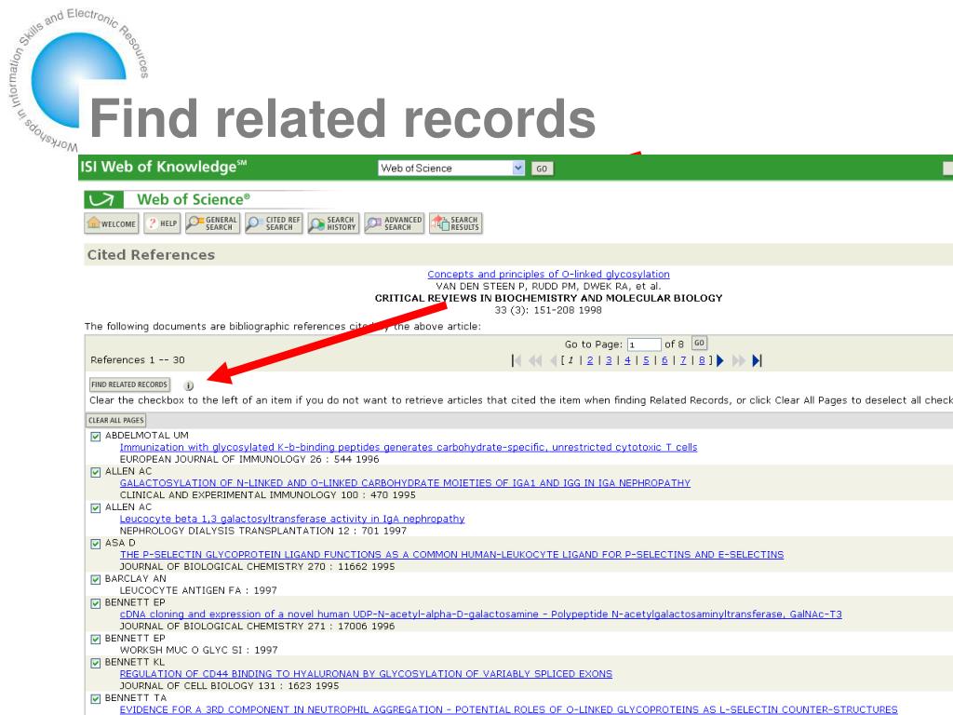Uncheck the BENNETT TA reference checkbox
953x715 pixels.
96,699
